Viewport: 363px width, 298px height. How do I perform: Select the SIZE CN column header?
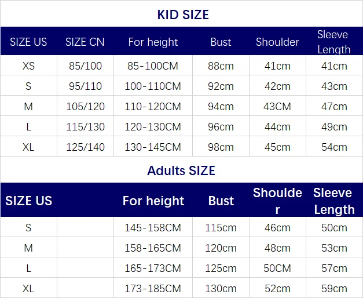pos(85,42)
